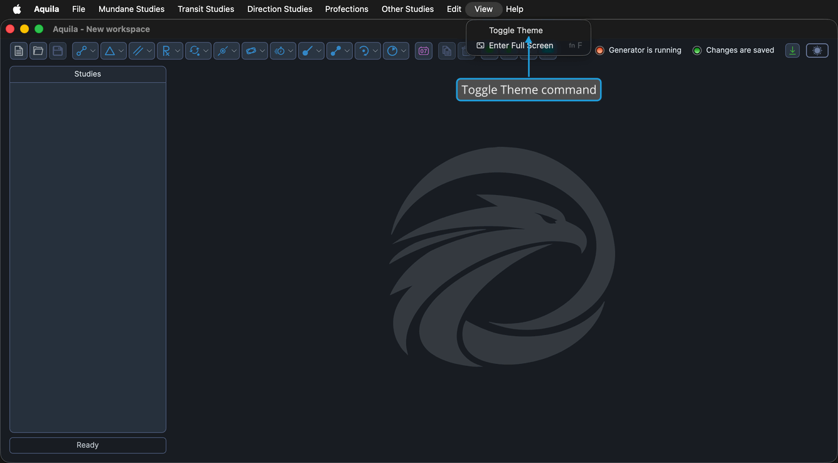Image resolution: width=838 pixels, height=463 pixels.
Task: Click the copy pages toolbar icon
Action: coord(447,51)
